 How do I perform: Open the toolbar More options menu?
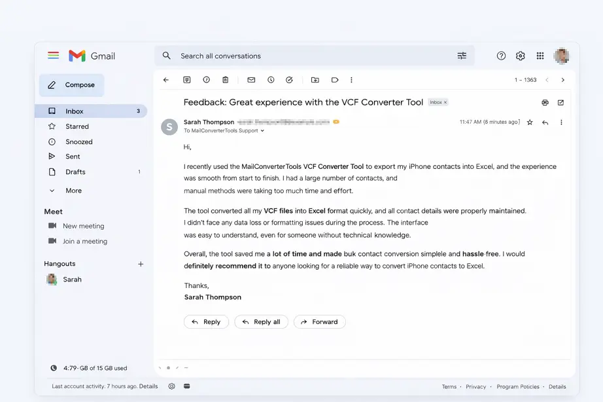351,79
